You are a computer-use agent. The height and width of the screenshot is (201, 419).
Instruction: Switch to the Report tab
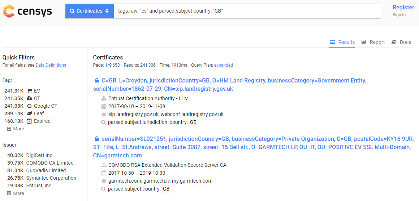click(373, 42)
